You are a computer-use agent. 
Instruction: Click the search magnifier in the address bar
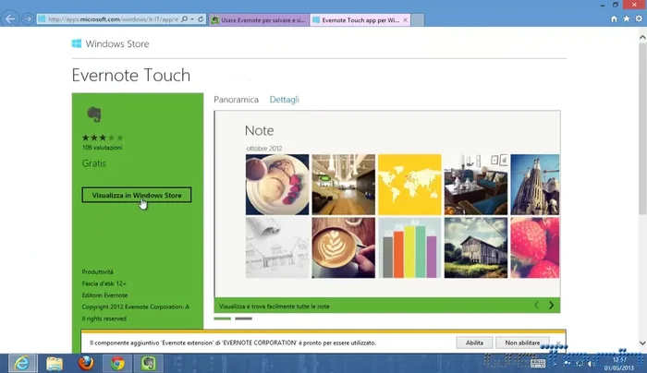pos(185,19)
